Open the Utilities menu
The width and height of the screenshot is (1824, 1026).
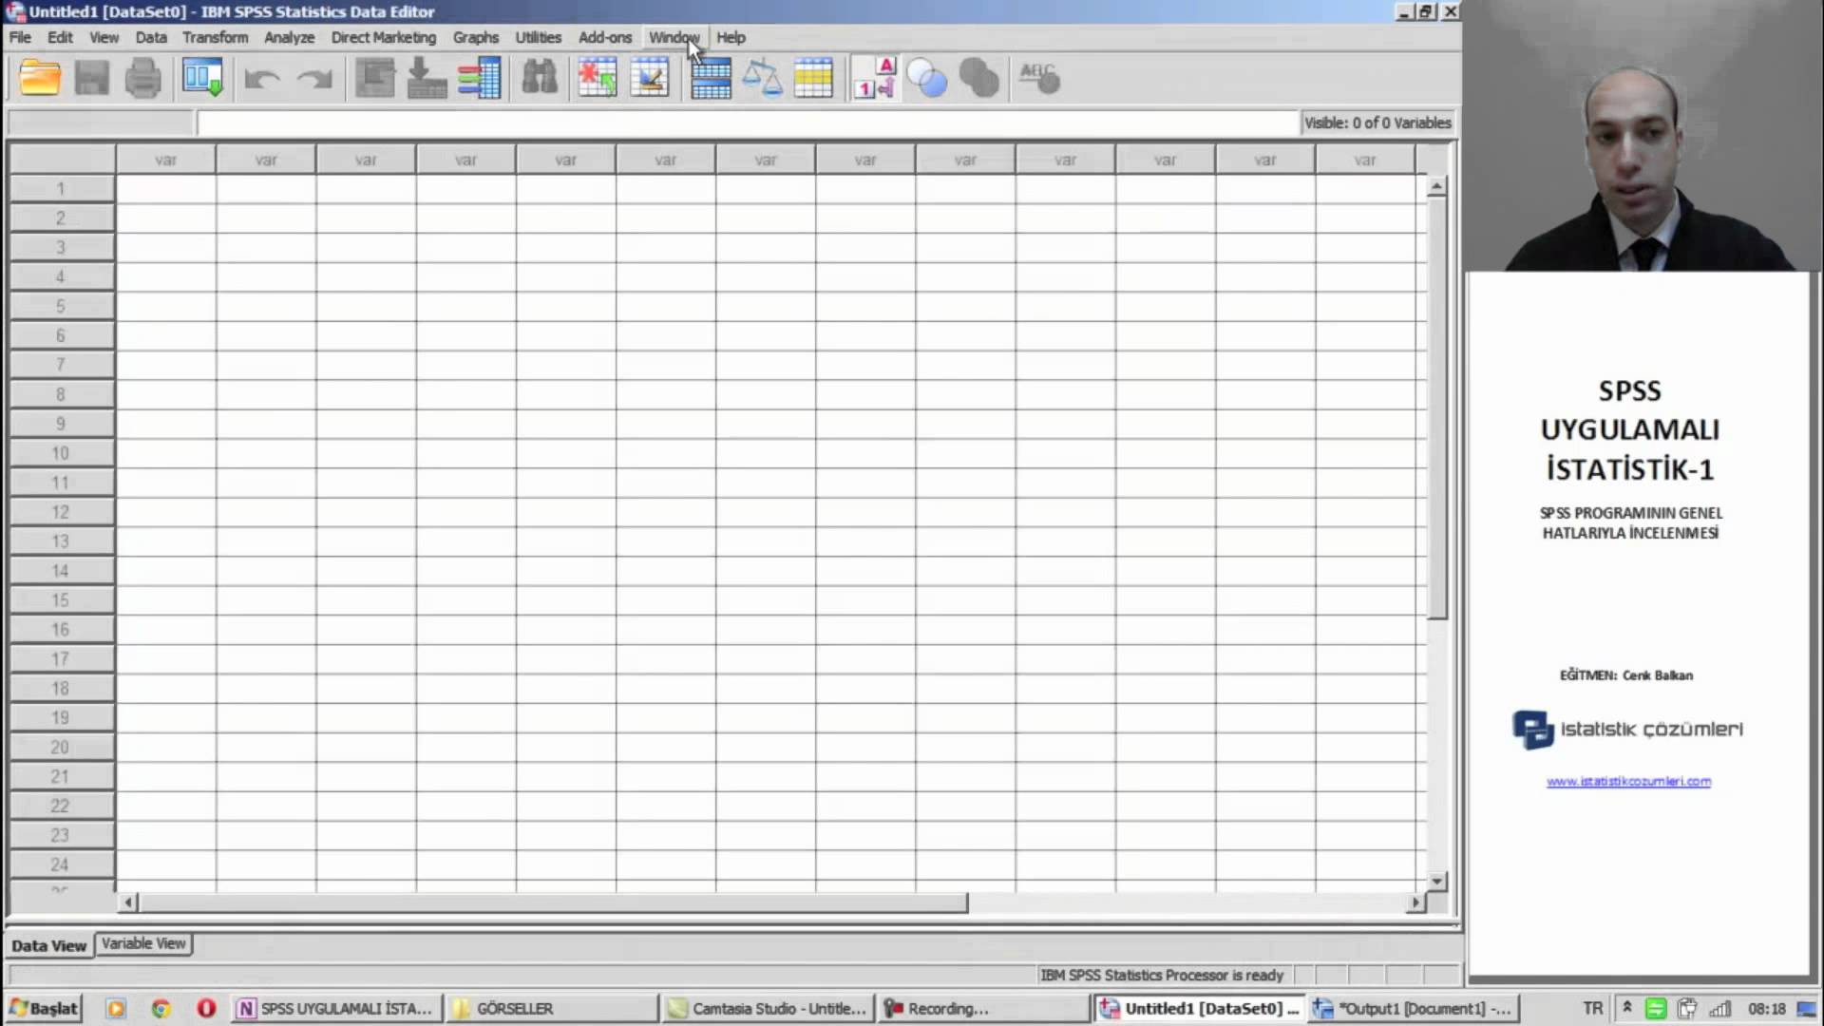coord(538,37)
